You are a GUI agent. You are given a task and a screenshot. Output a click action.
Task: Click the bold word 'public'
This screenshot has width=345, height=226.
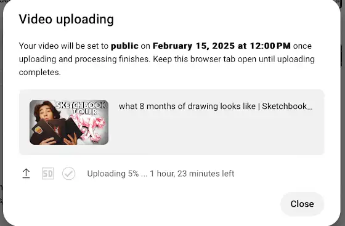[x=124, y=46]
